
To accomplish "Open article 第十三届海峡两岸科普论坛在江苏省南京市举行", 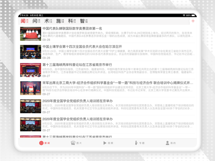I will (77, 65).
